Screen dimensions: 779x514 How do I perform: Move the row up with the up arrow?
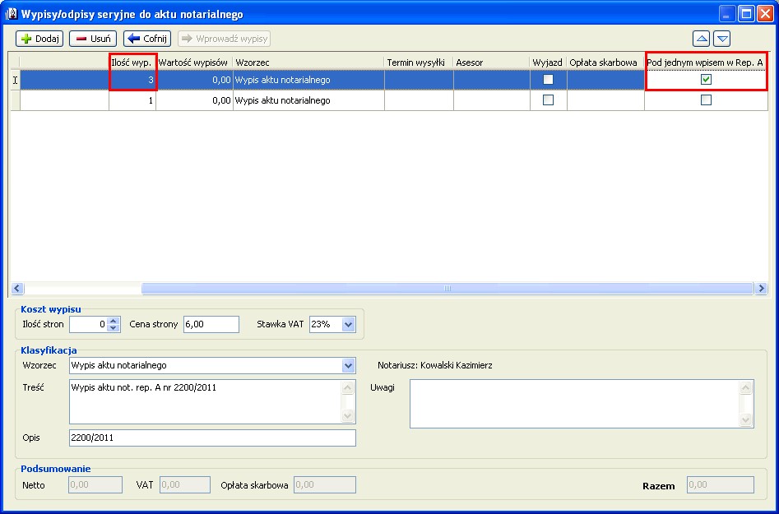click(702, 39)
